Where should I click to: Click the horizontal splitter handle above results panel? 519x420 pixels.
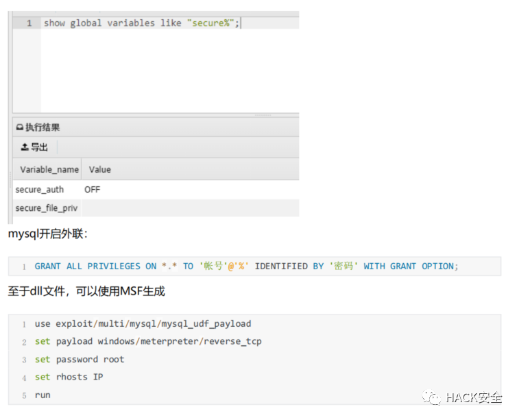point(263,114)
